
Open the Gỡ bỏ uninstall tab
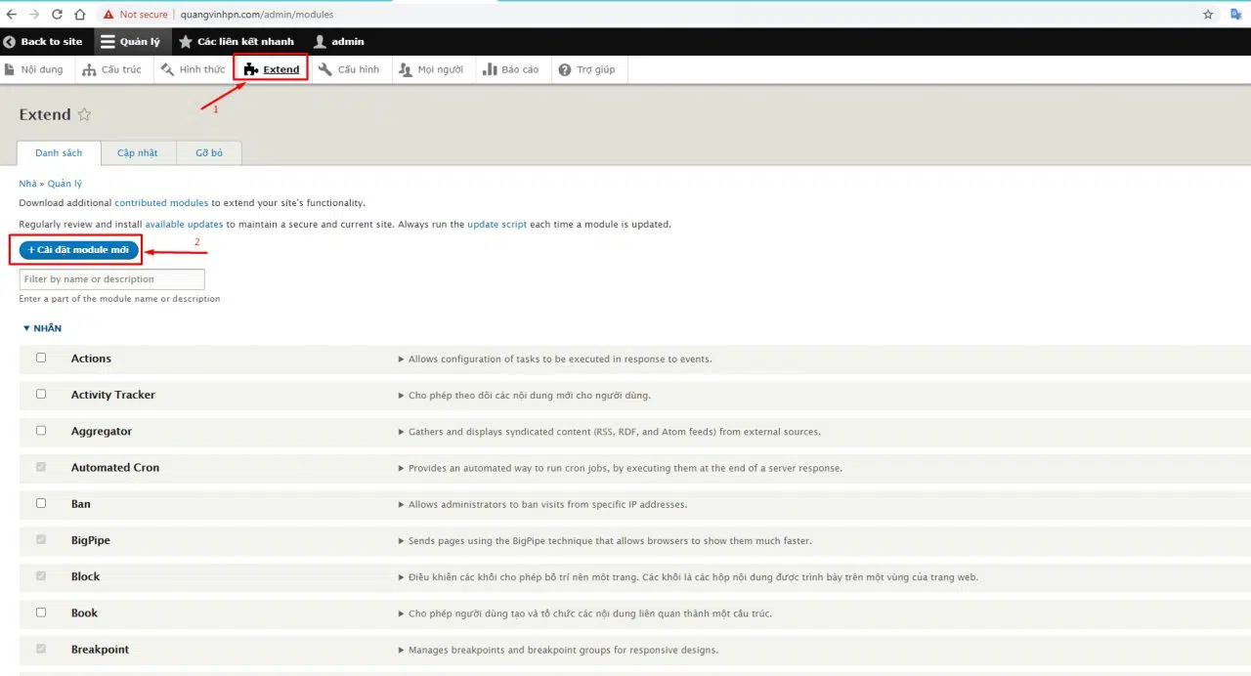tap(209, 153)
